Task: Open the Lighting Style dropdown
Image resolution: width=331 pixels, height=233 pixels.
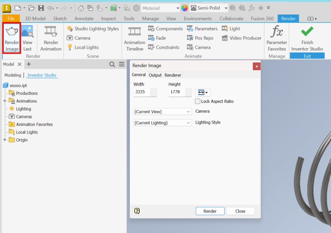Action: (163, 123)
